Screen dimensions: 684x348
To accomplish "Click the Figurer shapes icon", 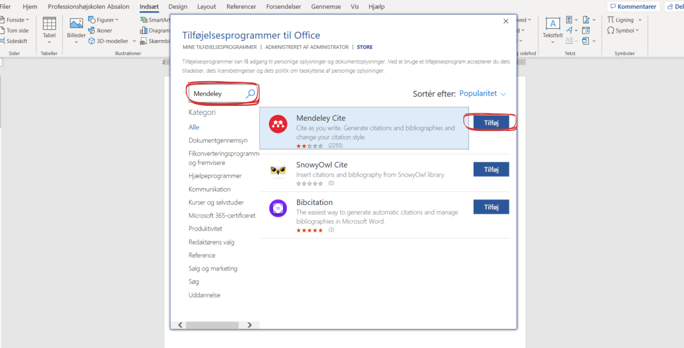I will point(92,20).
